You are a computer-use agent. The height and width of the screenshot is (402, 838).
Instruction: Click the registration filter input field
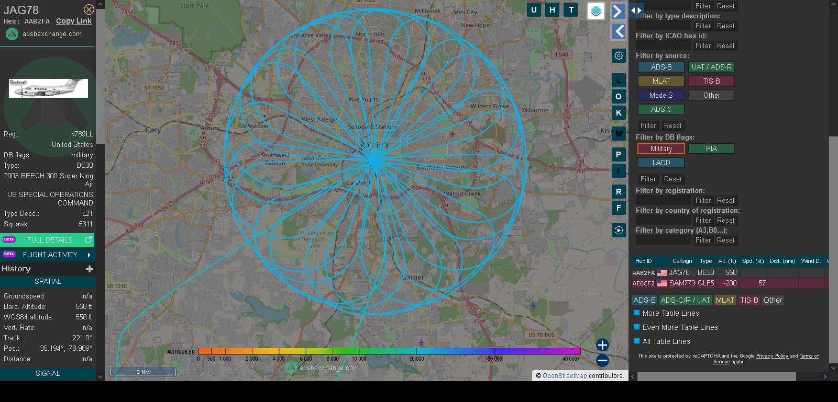click(x=664, y=200)
